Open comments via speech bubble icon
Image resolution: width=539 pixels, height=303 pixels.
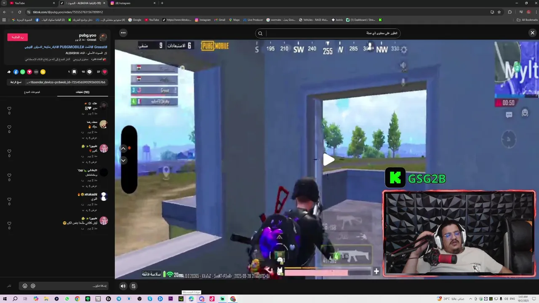pyautogui.click(x=89, y=72)
